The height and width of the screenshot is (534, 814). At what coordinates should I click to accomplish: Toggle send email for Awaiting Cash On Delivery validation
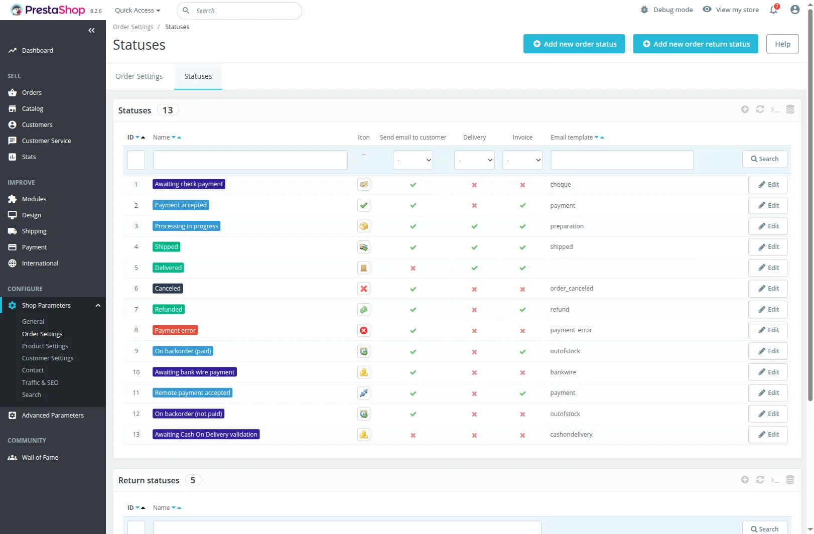click(x=413, y=435)
